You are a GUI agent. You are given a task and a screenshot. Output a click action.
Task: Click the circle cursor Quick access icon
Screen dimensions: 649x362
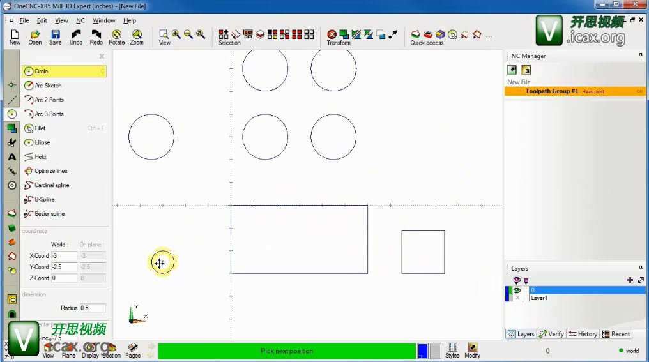click(x=452, y=34)
